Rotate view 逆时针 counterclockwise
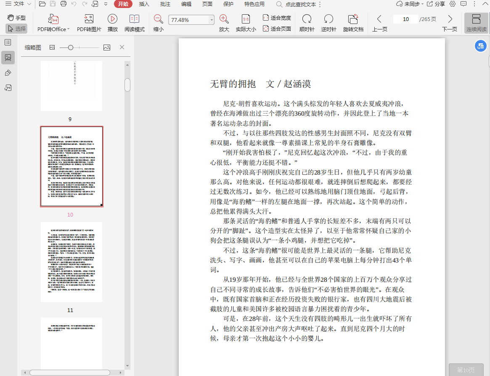Screen dimensions: 490x376 pos(329,23)
